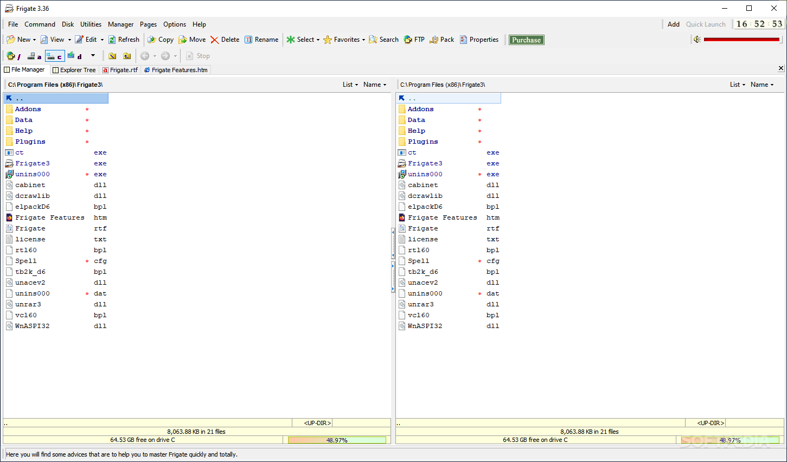Click the Quick Launch label
Viewport: 787px width, 462px height.
[x=706, y=24]
